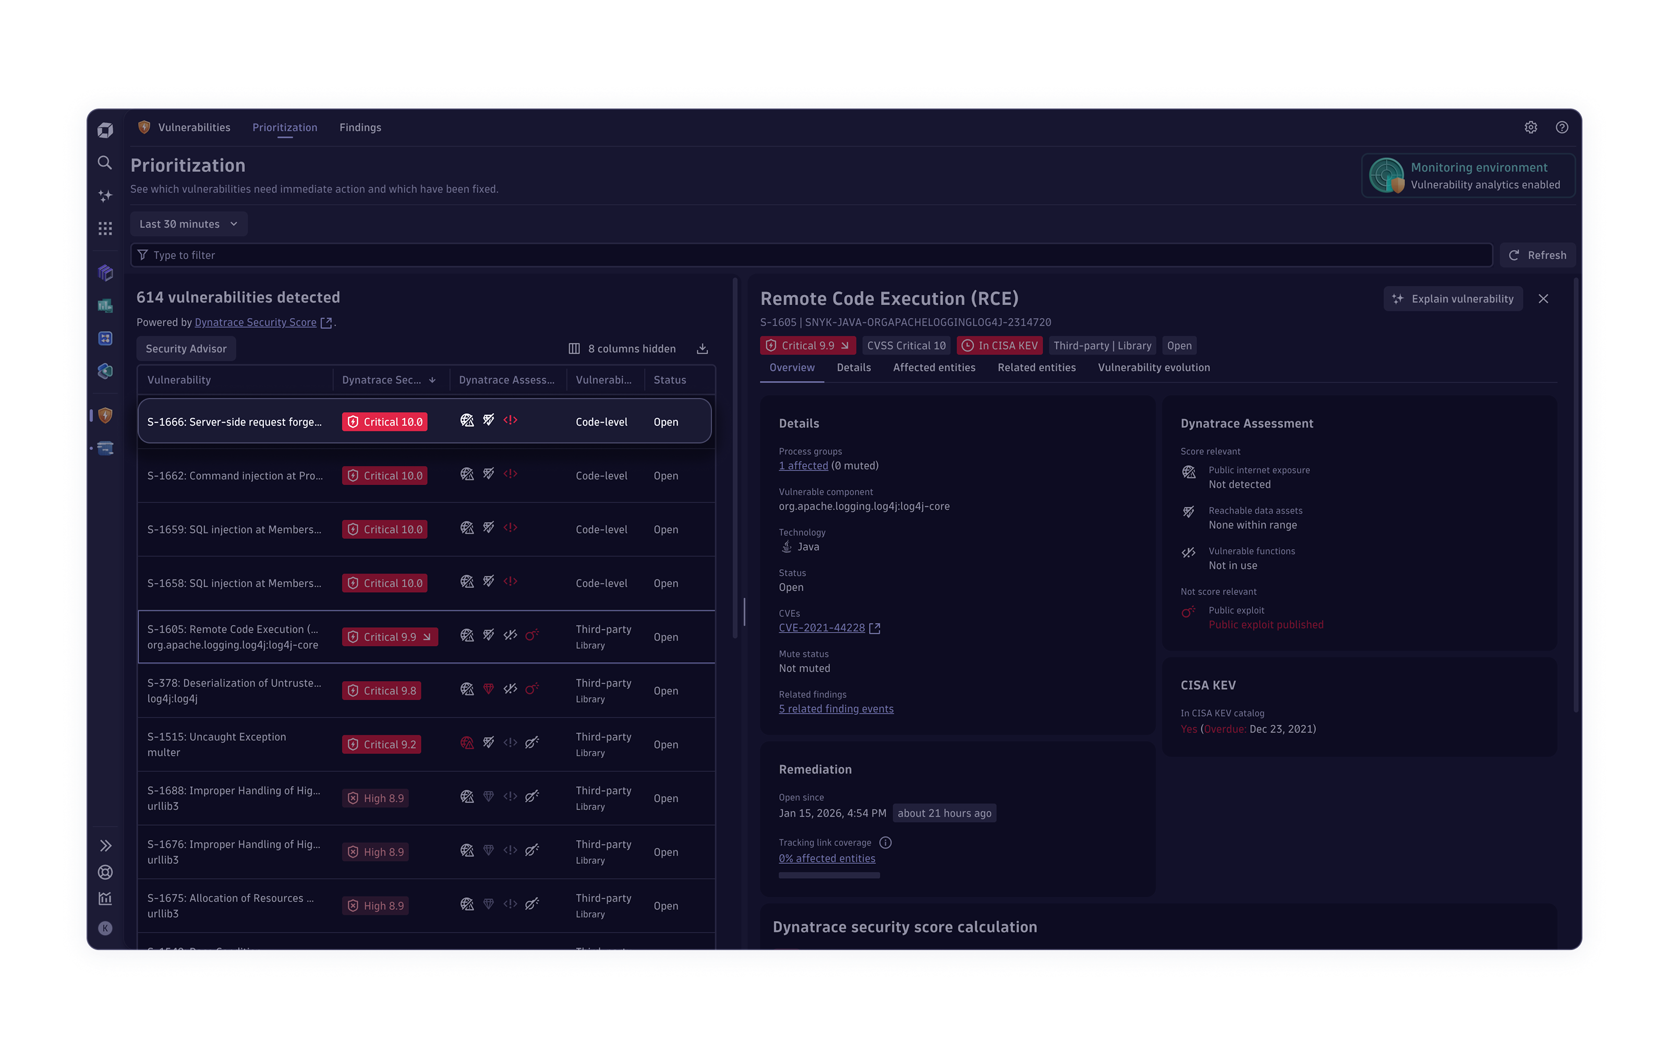Open the search icon in the sidebar
1669x1059 pixels.
click(x=105, y=163)
